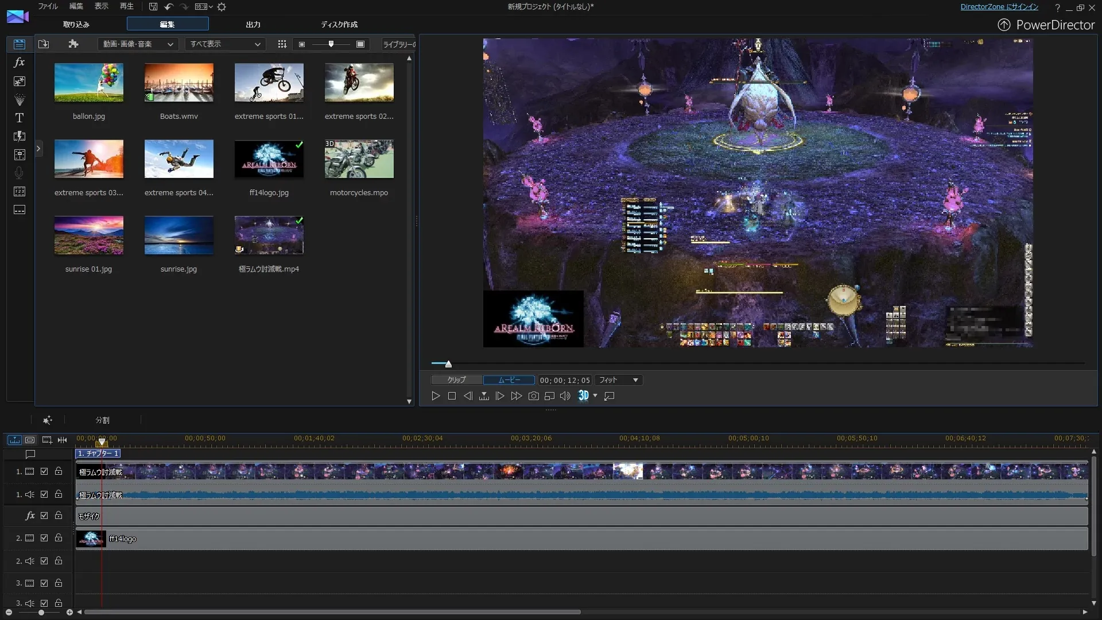Toggle the fx track enable checkbox

(x=44, y=516)
